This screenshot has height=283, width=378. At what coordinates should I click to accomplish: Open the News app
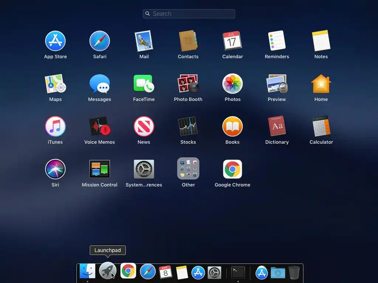144,126
